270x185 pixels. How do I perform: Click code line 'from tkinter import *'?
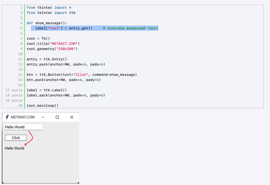49,7
